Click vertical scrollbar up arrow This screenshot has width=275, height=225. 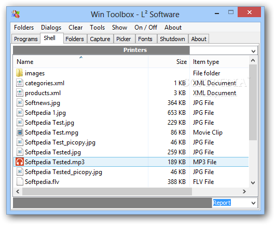click(x=253, y=60)
